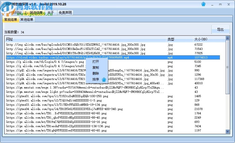Choose 排序 in the context menu
235x143 pixels.
(96, 79)
